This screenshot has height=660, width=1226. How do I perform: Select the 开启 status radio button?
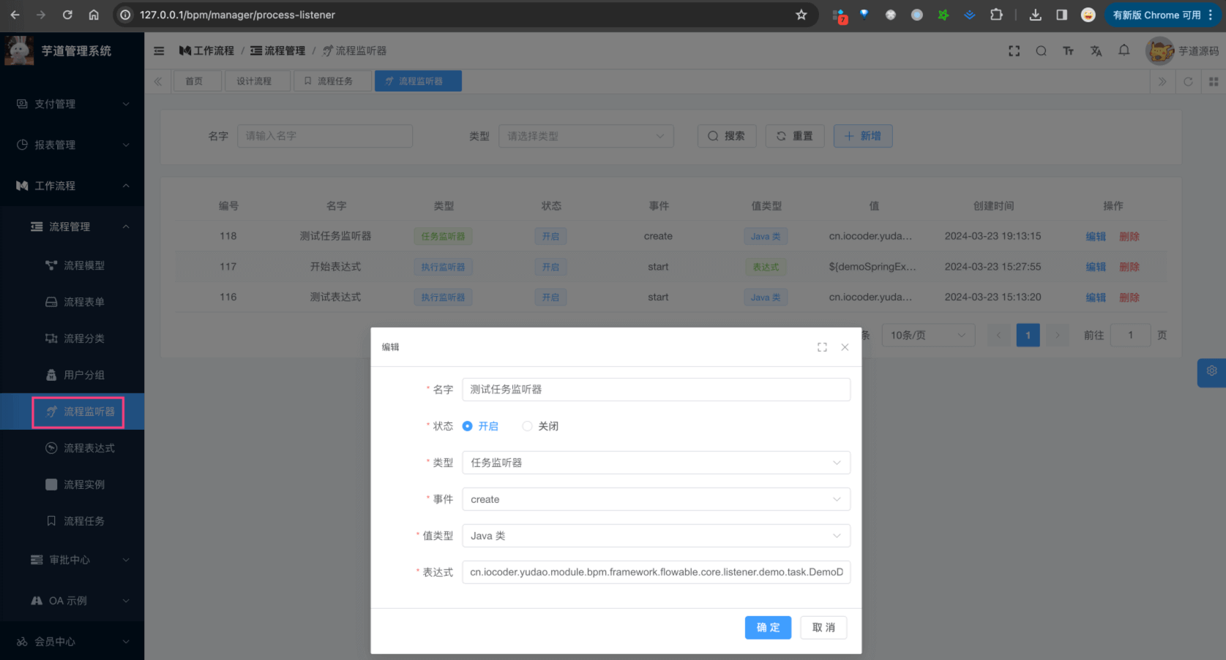click(x=468, y=425)
